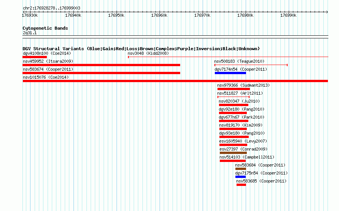Click the red bar under nsv979366

coord(233,89)
